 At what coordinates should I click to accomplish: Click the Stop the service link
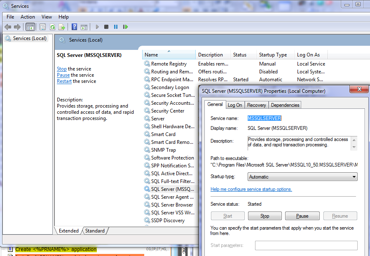click(61, 69)
